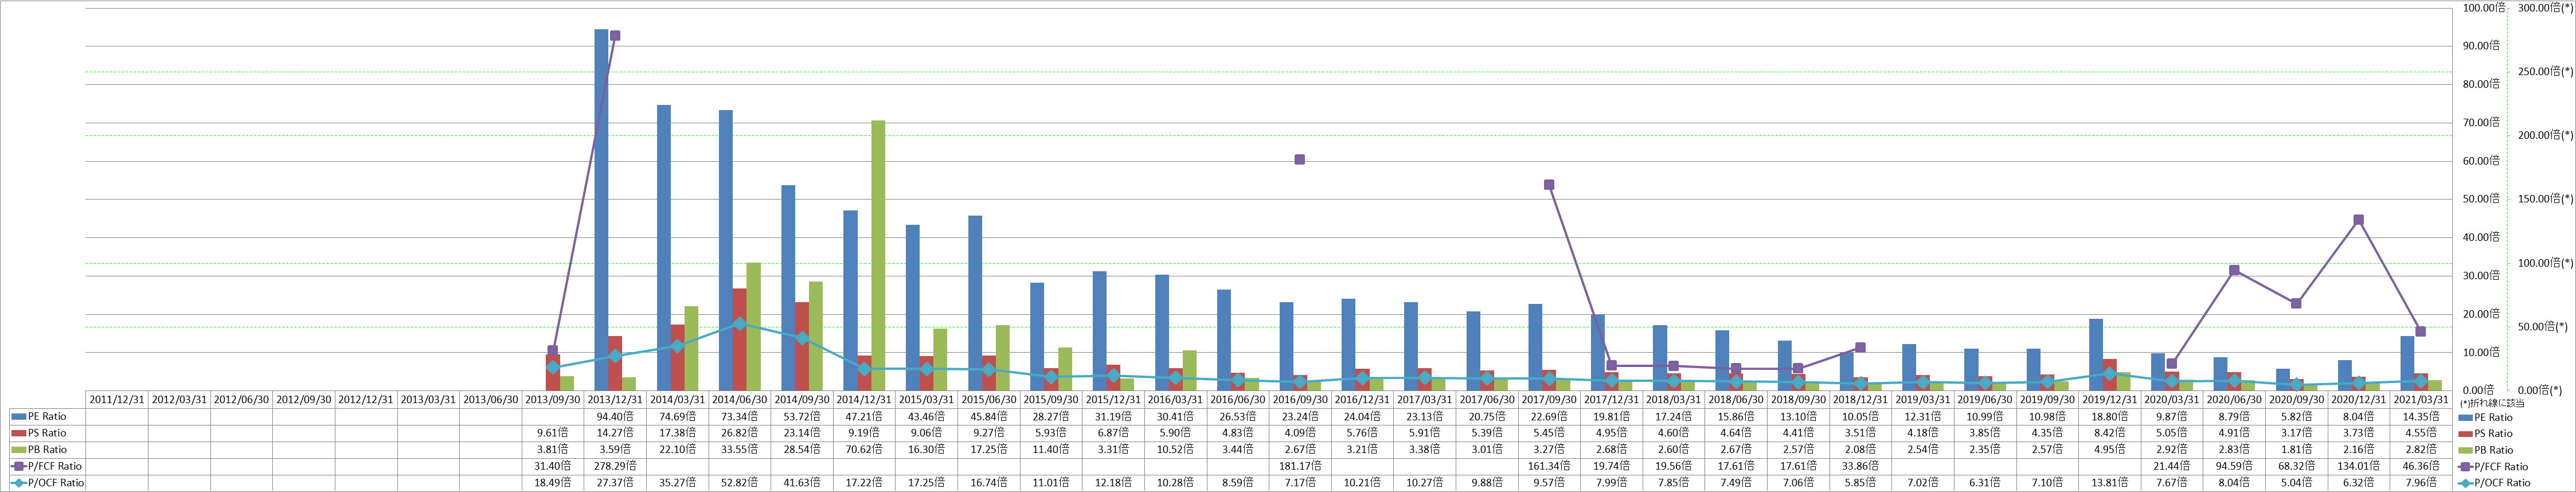
Task: Click the P/OCF Ratio cell showing 18.49倍
Action: 553,483
